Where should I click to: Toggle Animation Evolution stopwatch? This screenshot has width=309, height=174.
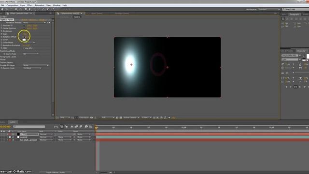[1, 45]
